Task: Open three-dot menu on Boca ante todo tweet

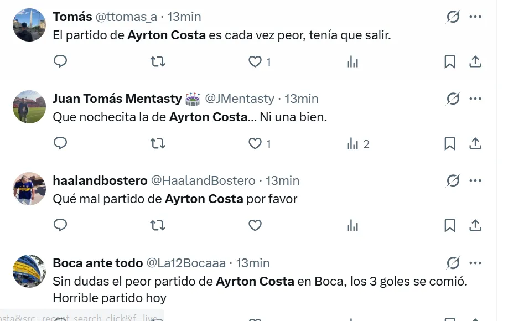Action: 475,263
